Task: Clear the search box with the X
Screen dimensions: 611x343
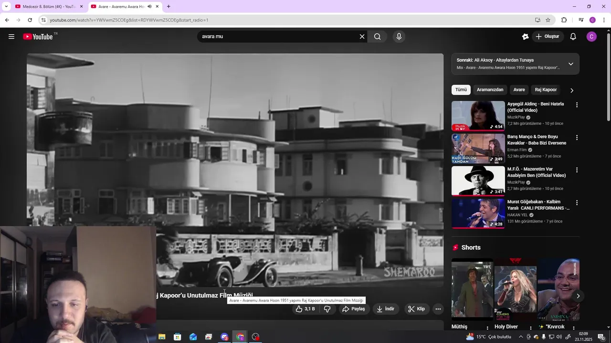Action: click(362, 37)
